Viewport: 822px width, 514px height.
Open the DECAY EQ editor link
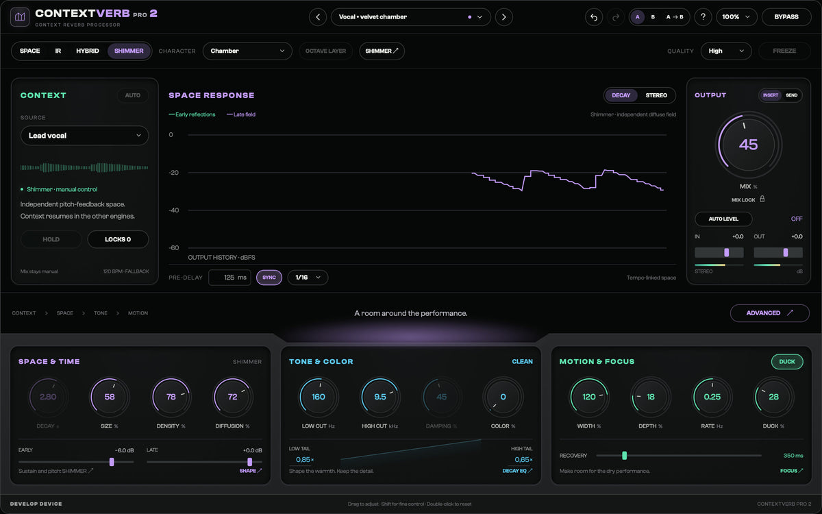517,471
